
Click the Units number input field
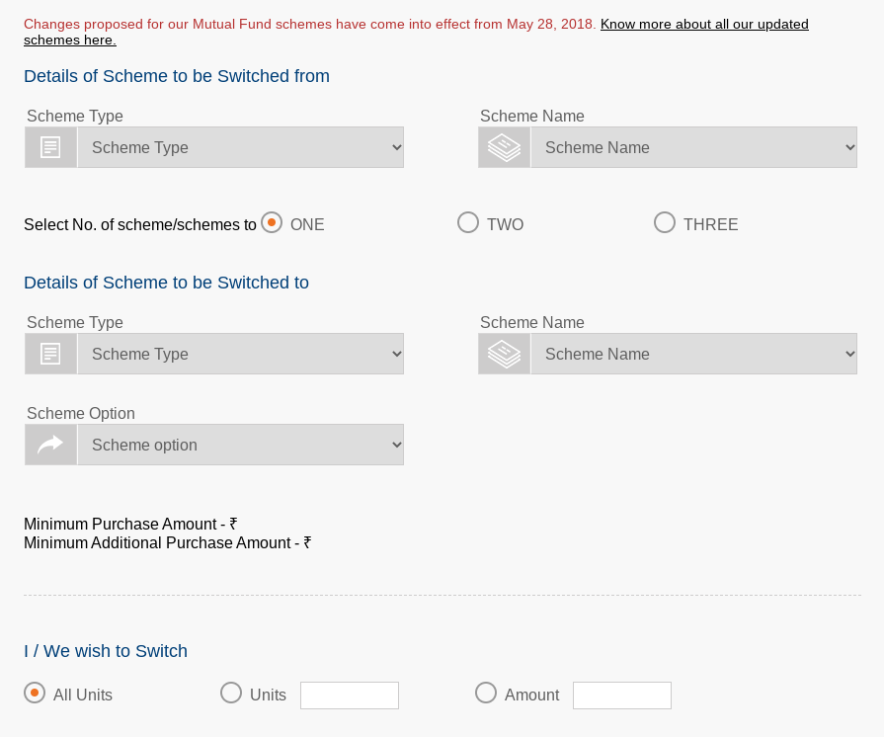(x=350, y=696)
